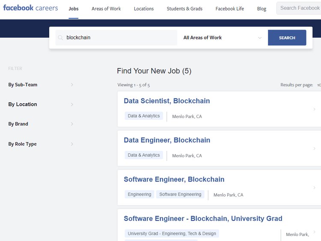Click the Software Engineering tag
Screen dimensions: 321x241
coord(180,194)
